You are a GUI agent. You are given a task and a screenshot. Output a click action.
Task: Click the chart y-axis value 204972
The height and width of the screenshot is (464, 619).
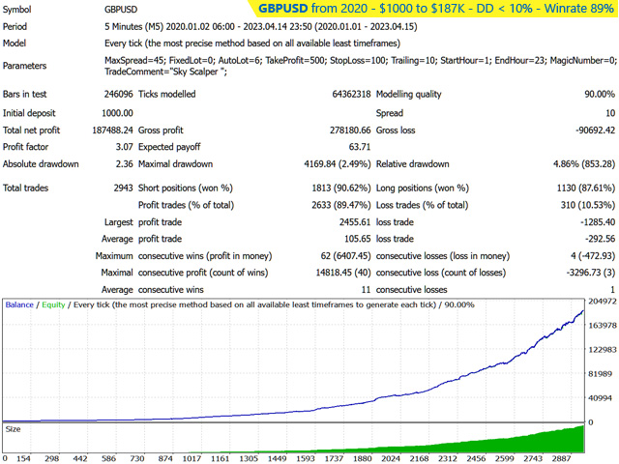pos(602,302)
